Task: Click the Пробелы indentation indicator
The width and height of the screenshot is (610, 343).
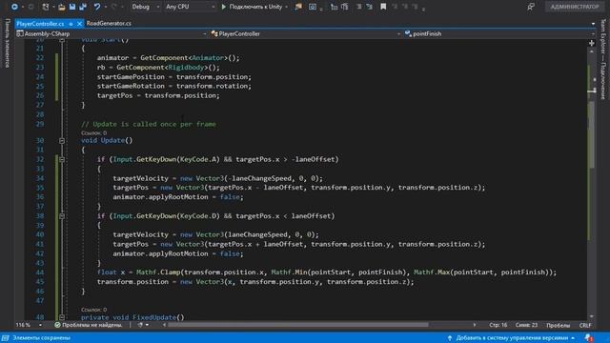Action: click(558, 325)
